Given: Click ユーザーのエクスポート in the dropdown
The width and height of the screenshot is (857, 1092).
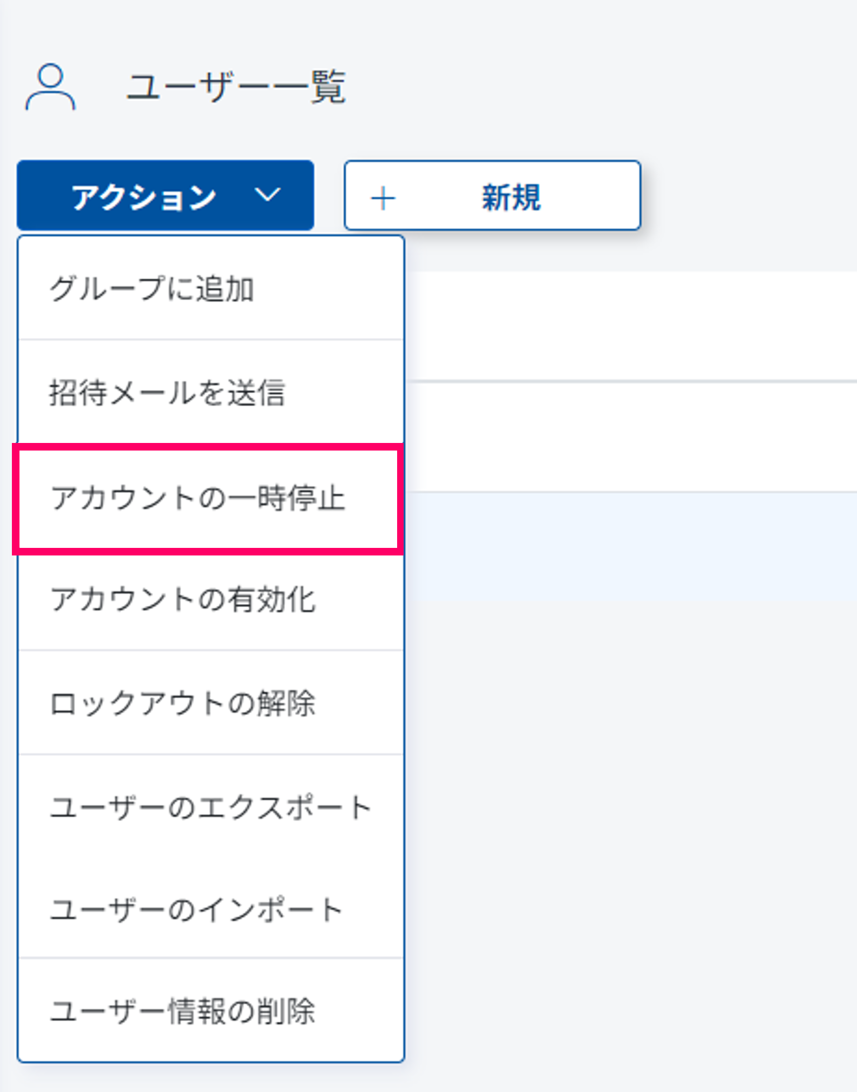Looking at the screenshot, I should (x=210, y=808).
